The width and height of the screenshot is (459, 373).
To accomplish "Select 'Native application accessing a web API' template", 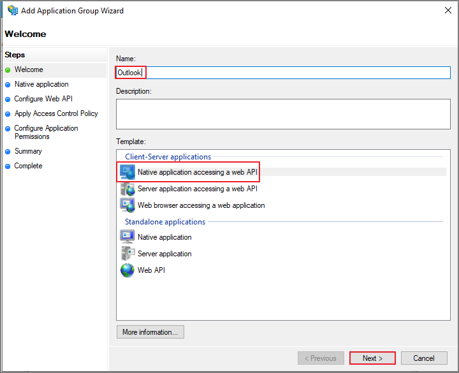I will [x=197, y=172].
